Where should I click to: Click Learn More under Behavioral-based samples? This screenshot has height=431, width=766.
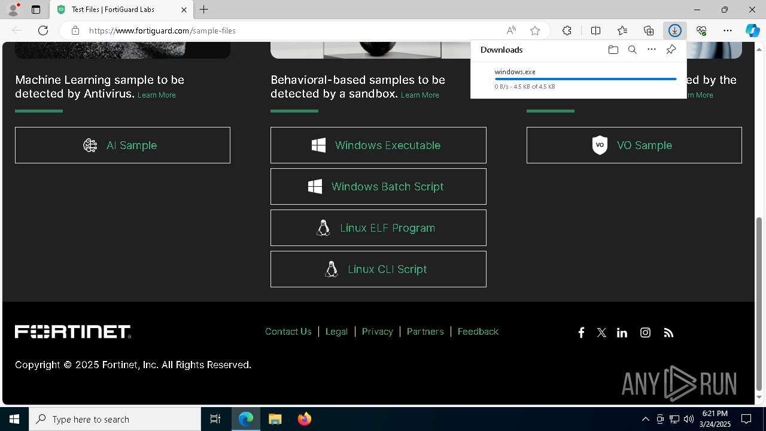tap(420, 95)
